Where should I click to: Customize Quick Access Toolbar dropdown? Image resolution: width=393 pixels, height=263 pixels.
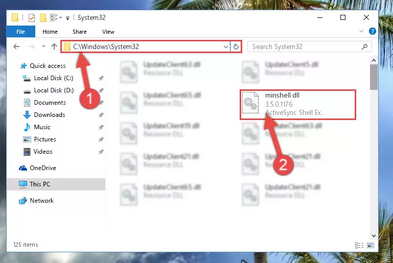pyautogui.click(x=67, y=18)
